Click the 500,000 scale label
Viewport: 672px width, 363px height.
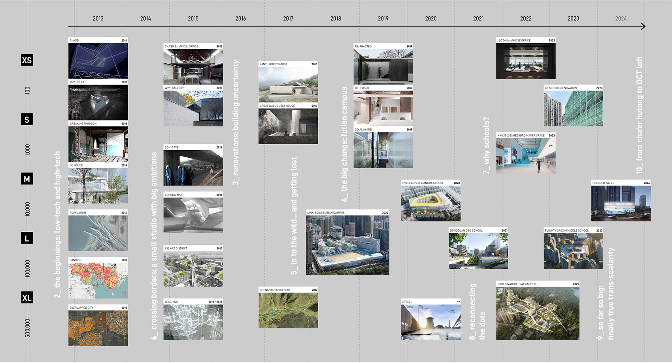(x=27, y=328)
